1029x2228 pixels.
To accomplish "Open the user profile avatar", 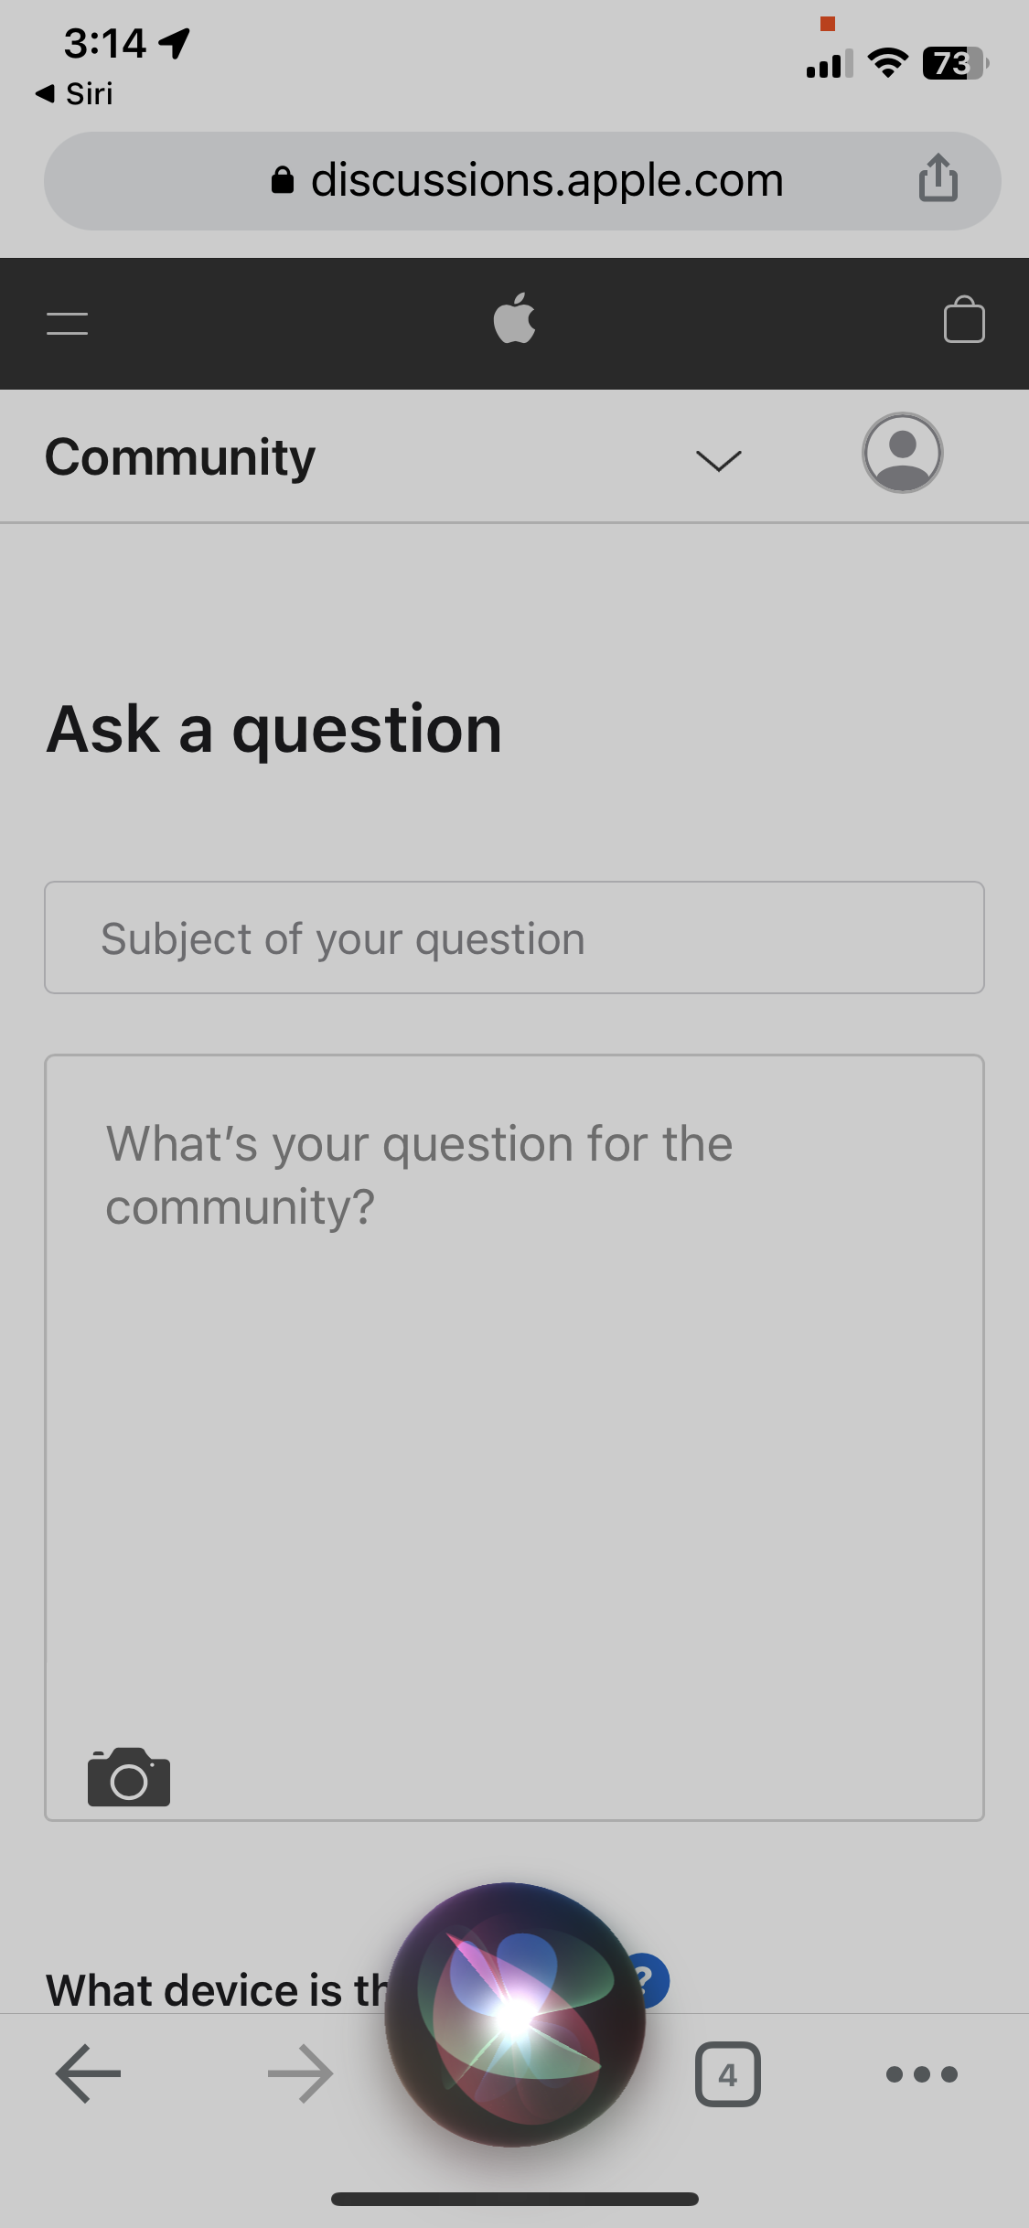I will pos(902,454).
